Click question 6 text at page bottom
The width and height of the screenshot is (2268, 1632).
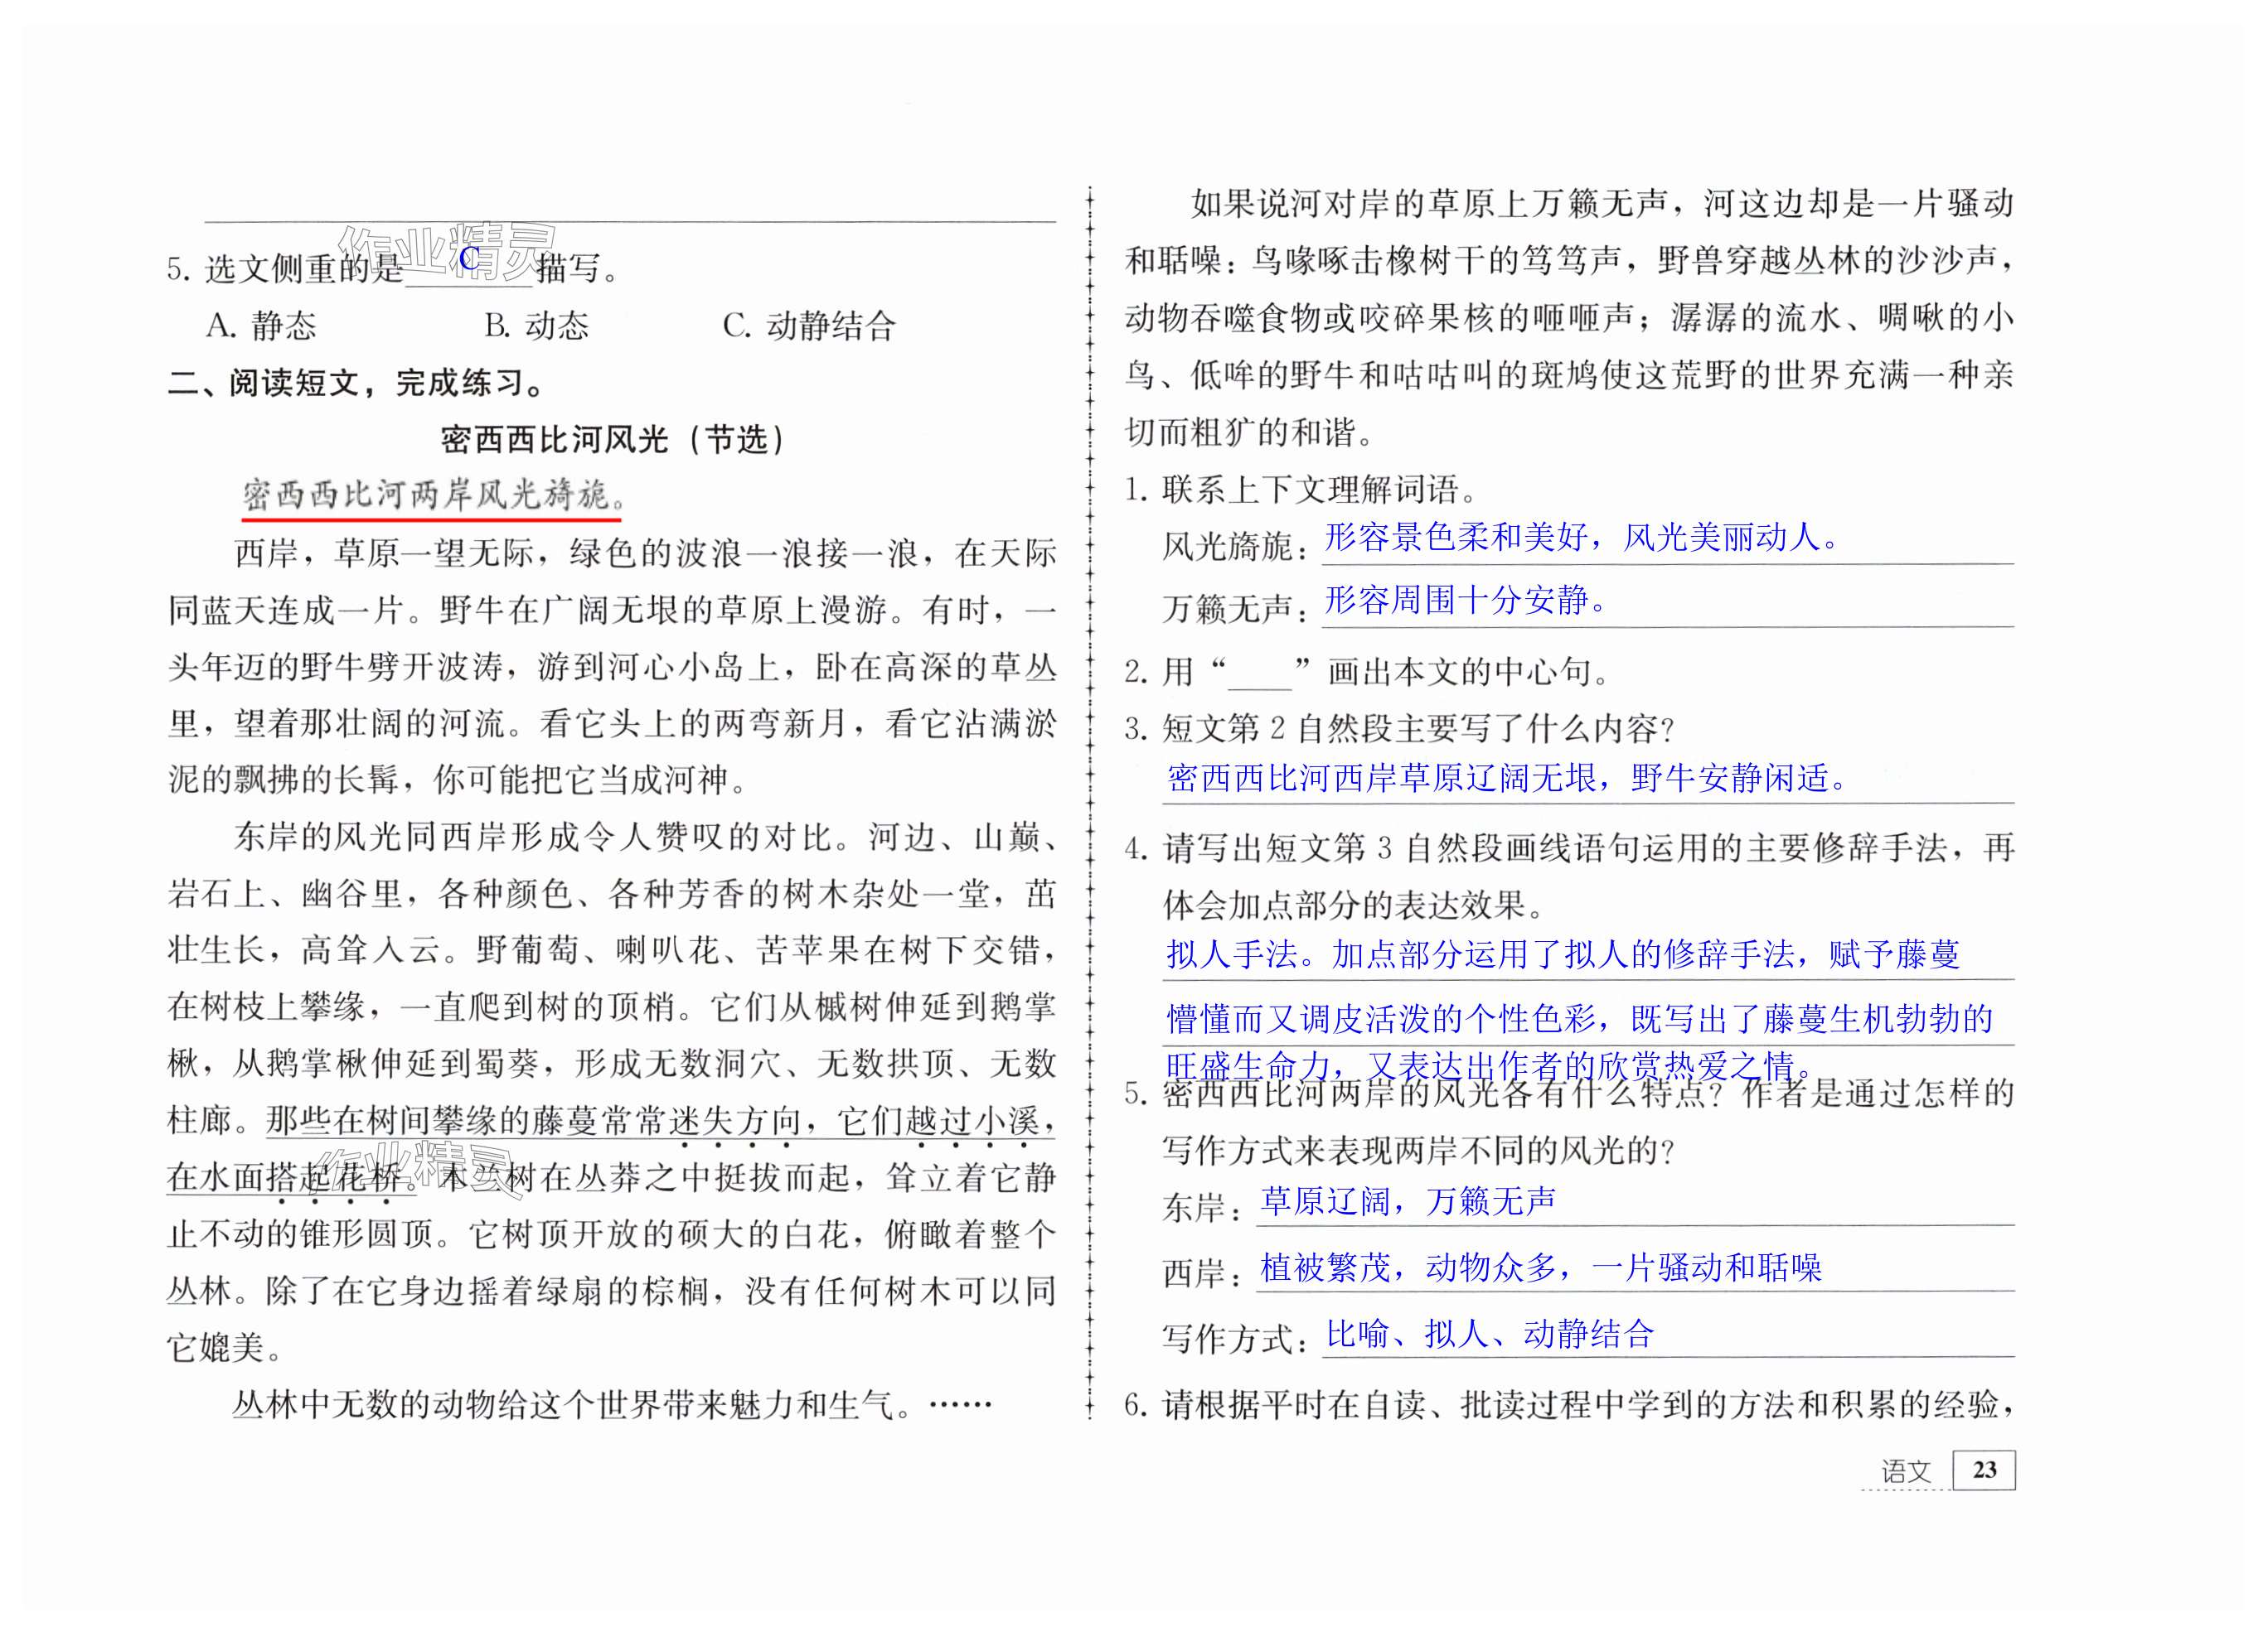1570,1405
